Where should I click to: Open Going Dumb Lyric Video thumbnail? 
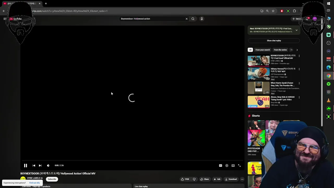(259, 102)
